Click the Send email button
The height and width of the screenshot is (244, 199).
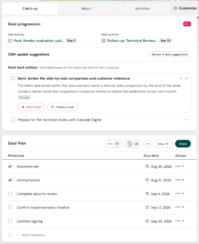pyautogui.click(x=31, y=107)
